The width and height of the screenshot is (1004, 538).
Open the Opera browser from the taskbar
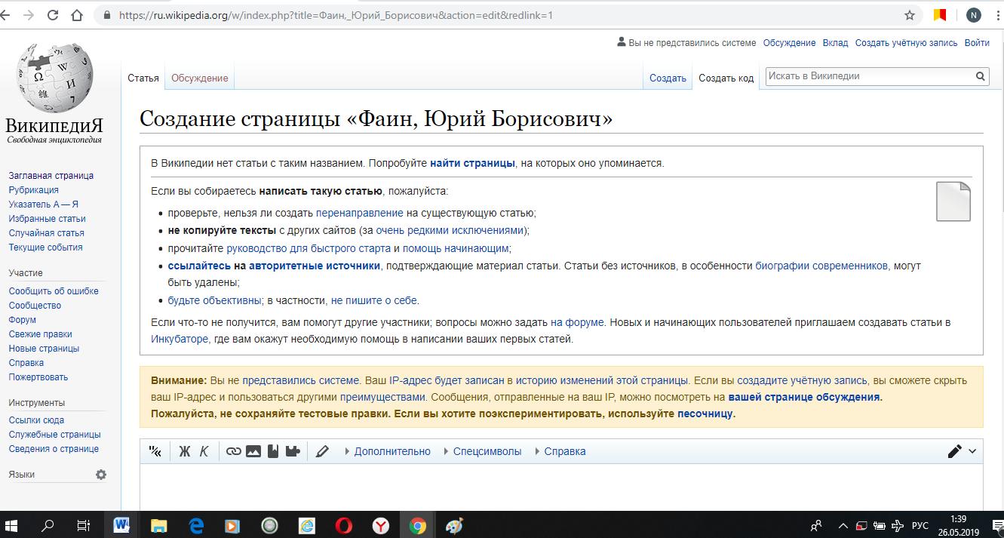pyautogui.click(x=344, y=525)
